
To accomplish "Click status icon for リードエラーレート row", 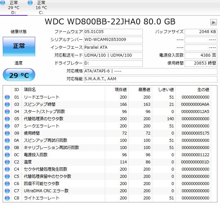I will point(7,97).
